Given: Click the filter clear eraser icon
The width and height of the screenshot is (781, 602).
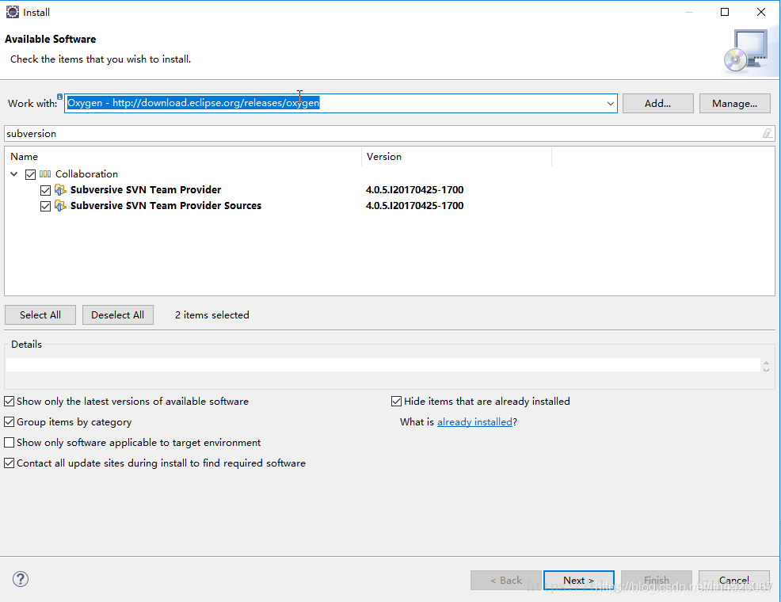Looking at the screenshot, I should tap(767, 133).
